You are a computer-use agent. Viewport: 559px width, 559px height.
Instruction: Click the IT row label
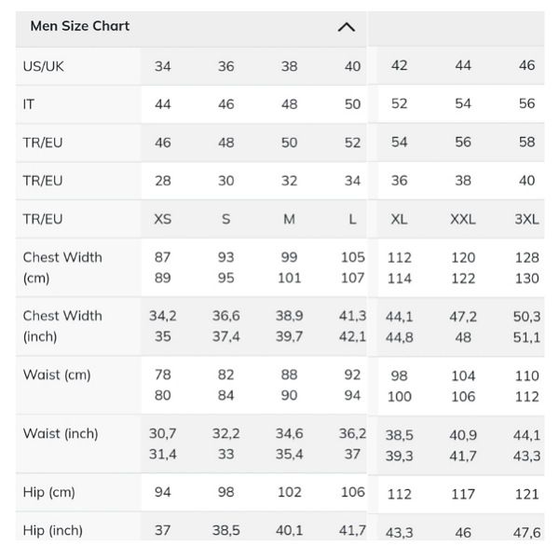coord(29,104)
